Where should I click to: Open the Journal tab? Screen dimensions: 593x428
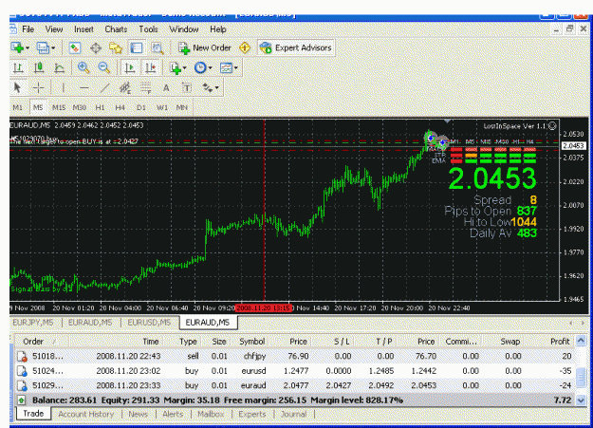(x=293, y=414)
